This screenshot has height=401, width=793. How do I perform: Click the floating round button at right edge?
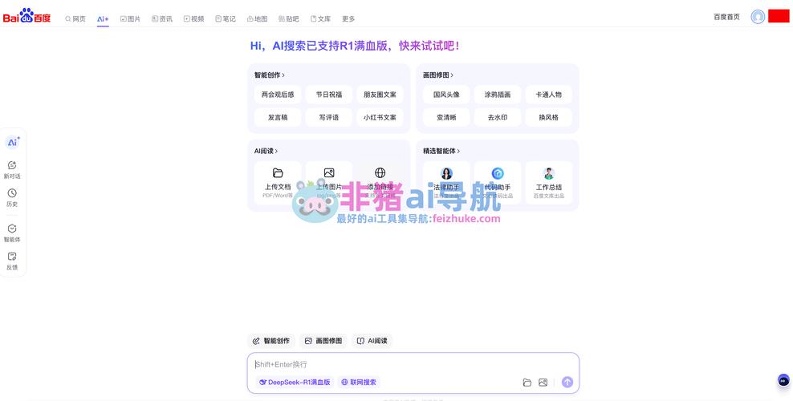coord(783,380)
